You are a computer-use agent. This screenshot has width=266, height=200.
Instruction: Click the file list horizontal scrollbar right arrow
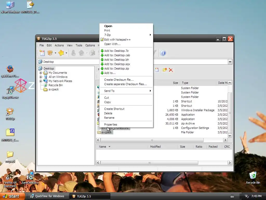(x=225, y=140)
